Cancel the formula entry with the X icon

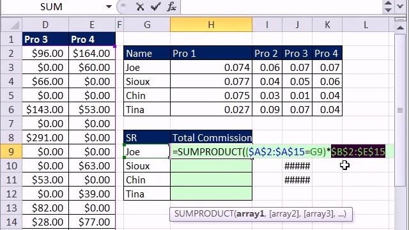point(140,7)
